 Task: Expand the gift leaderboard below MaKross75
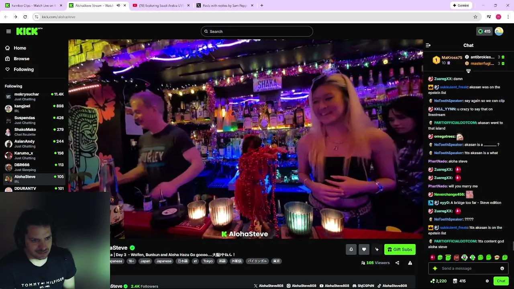(x=468, y=71)
